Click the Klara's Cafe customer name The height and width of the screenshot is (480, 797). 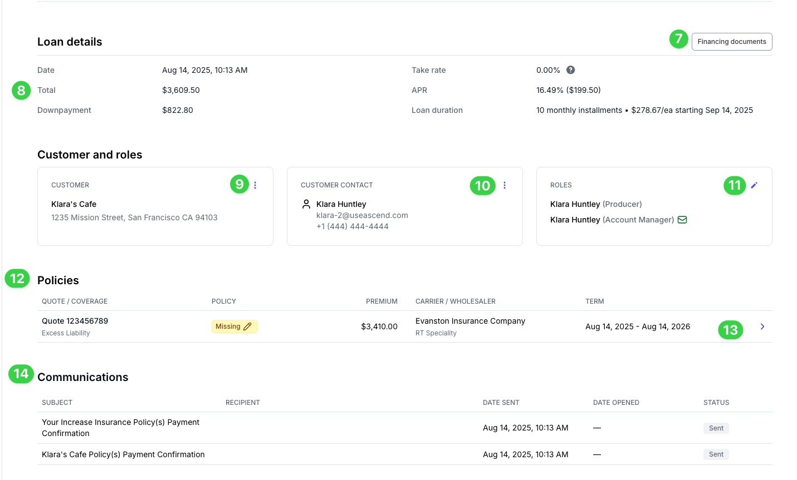click(74, 204)
